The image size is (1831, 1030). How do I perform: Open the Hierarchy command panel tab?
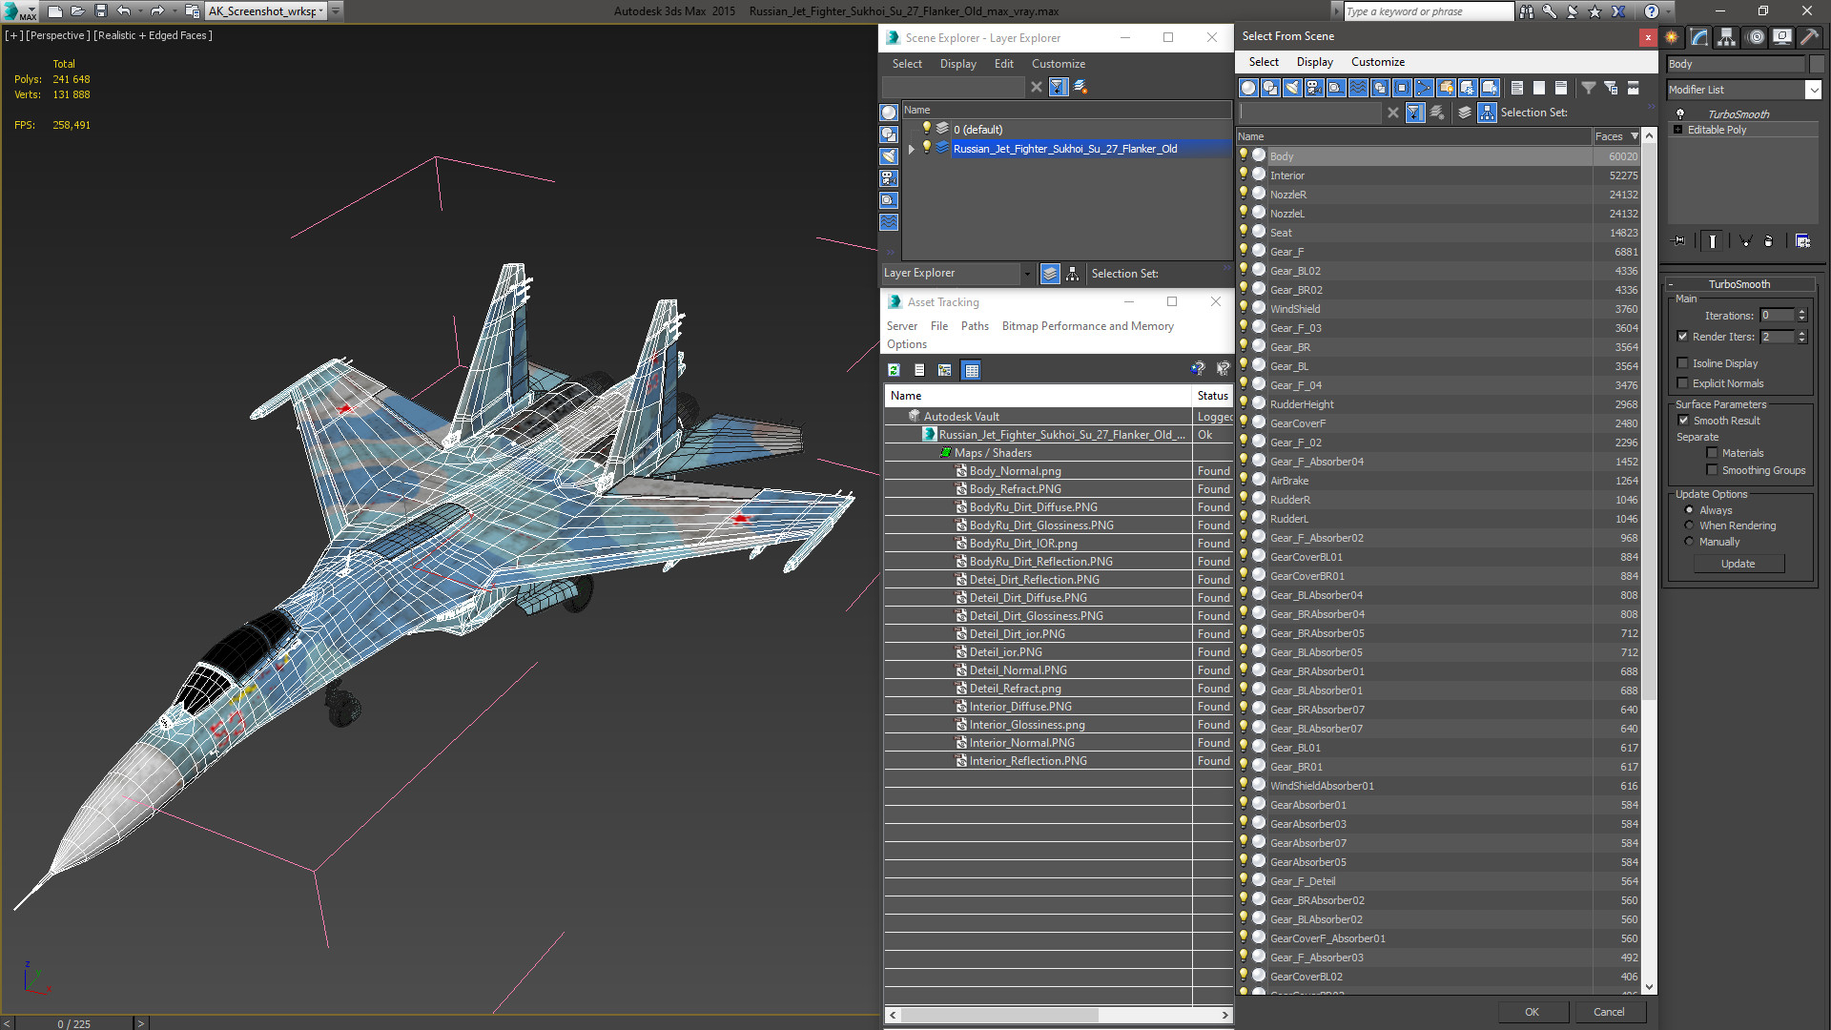(x=1727, y=37)
